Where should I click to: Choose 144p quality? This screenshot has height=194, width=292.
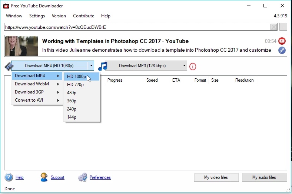(x=82, y=117)
